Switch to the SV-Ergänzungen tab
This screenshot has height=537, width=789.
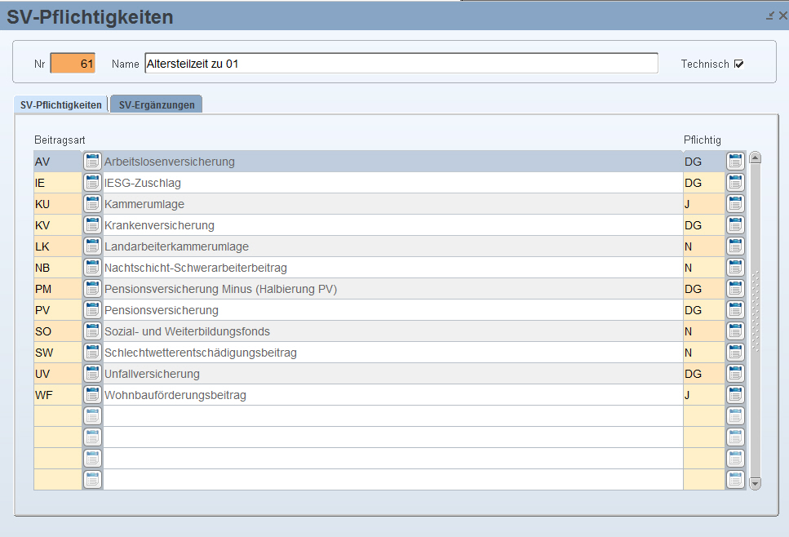pyautogui.click(x=157, y=104)
